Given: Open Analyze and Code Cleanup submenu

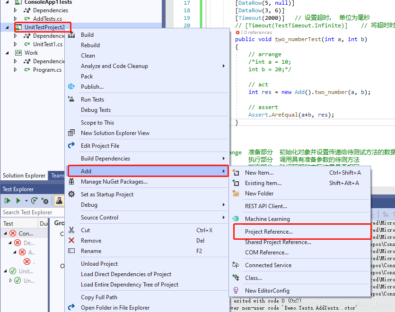Looking at the screenshot, I should coord(148,66).
